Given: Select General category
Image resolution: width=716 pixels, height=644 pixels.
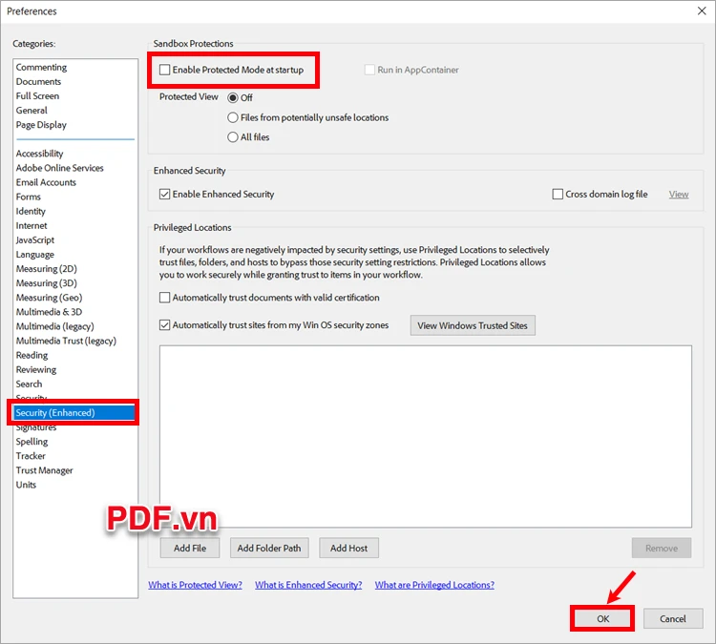Looking at the screenshot, I should point(32,111).
